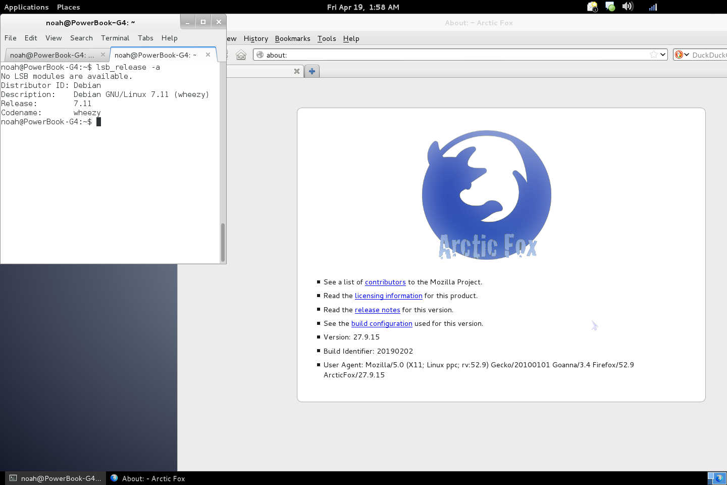727x485 pixels.
Task: Open the terminal View menu
Action: [54, 38]
